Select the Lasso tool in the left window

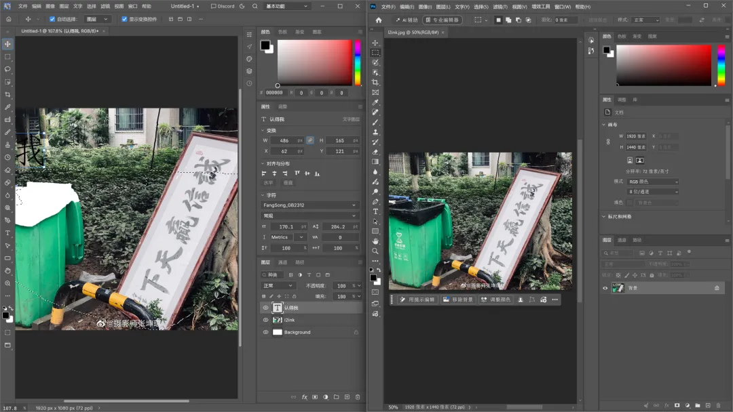(x=7, y=69)
